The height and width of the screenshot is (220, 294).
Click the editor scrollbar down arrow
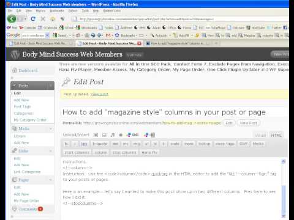click(x=284, y=216)
